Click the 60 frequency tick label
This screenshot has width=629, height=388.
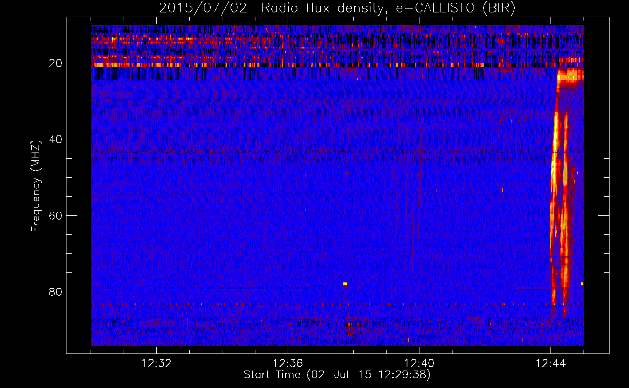(56, 216)
